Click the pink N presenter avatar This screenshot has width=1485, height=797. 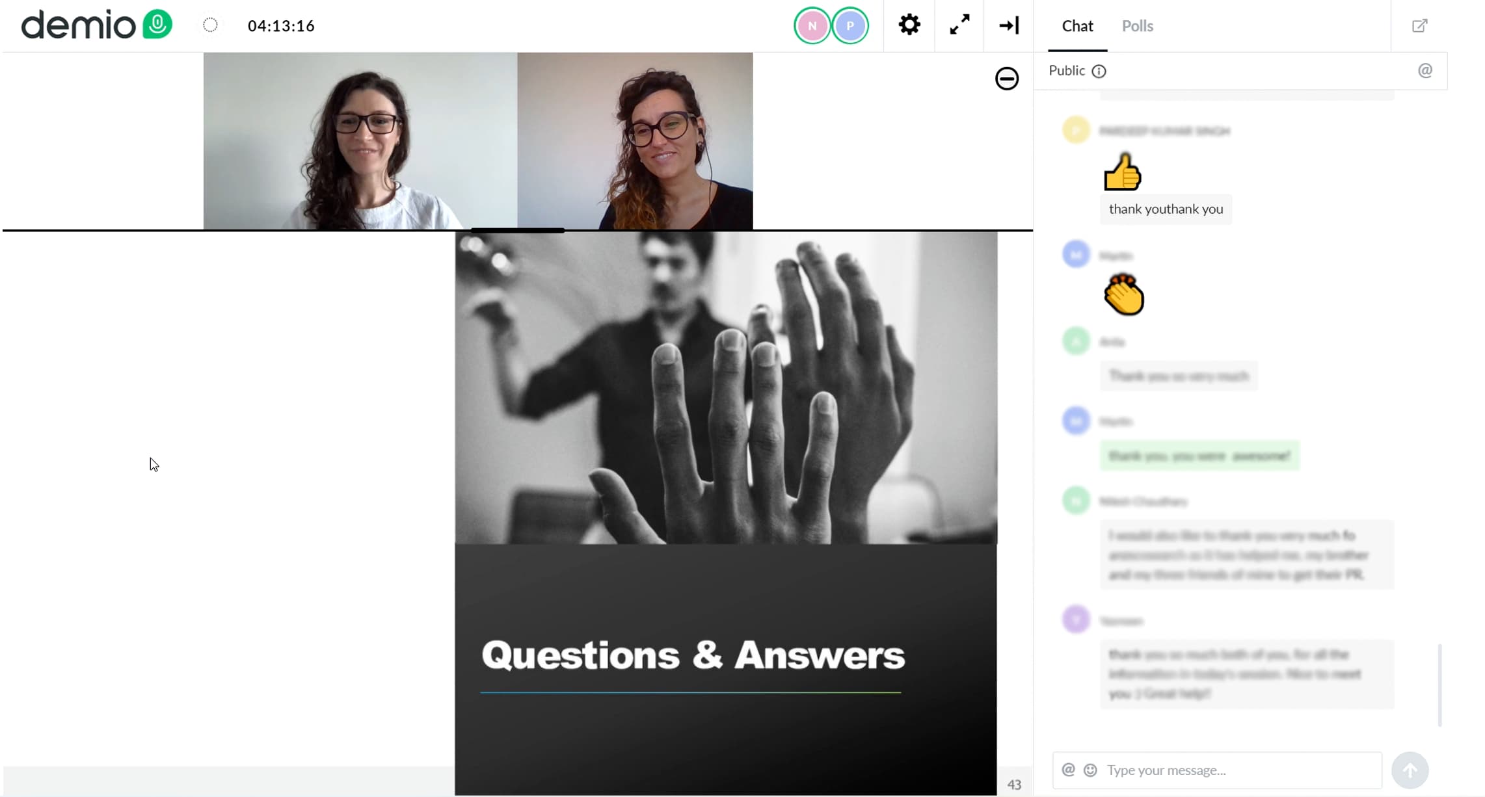coord(812,26)
